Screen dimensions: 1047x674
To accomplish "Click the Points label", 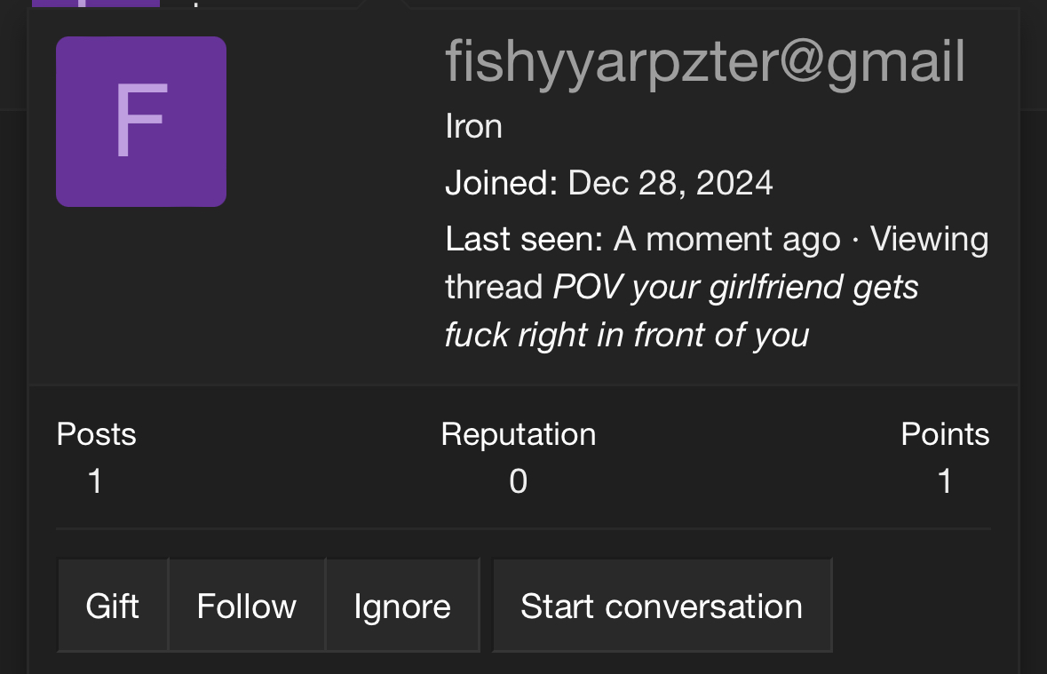I will (945, 434).
